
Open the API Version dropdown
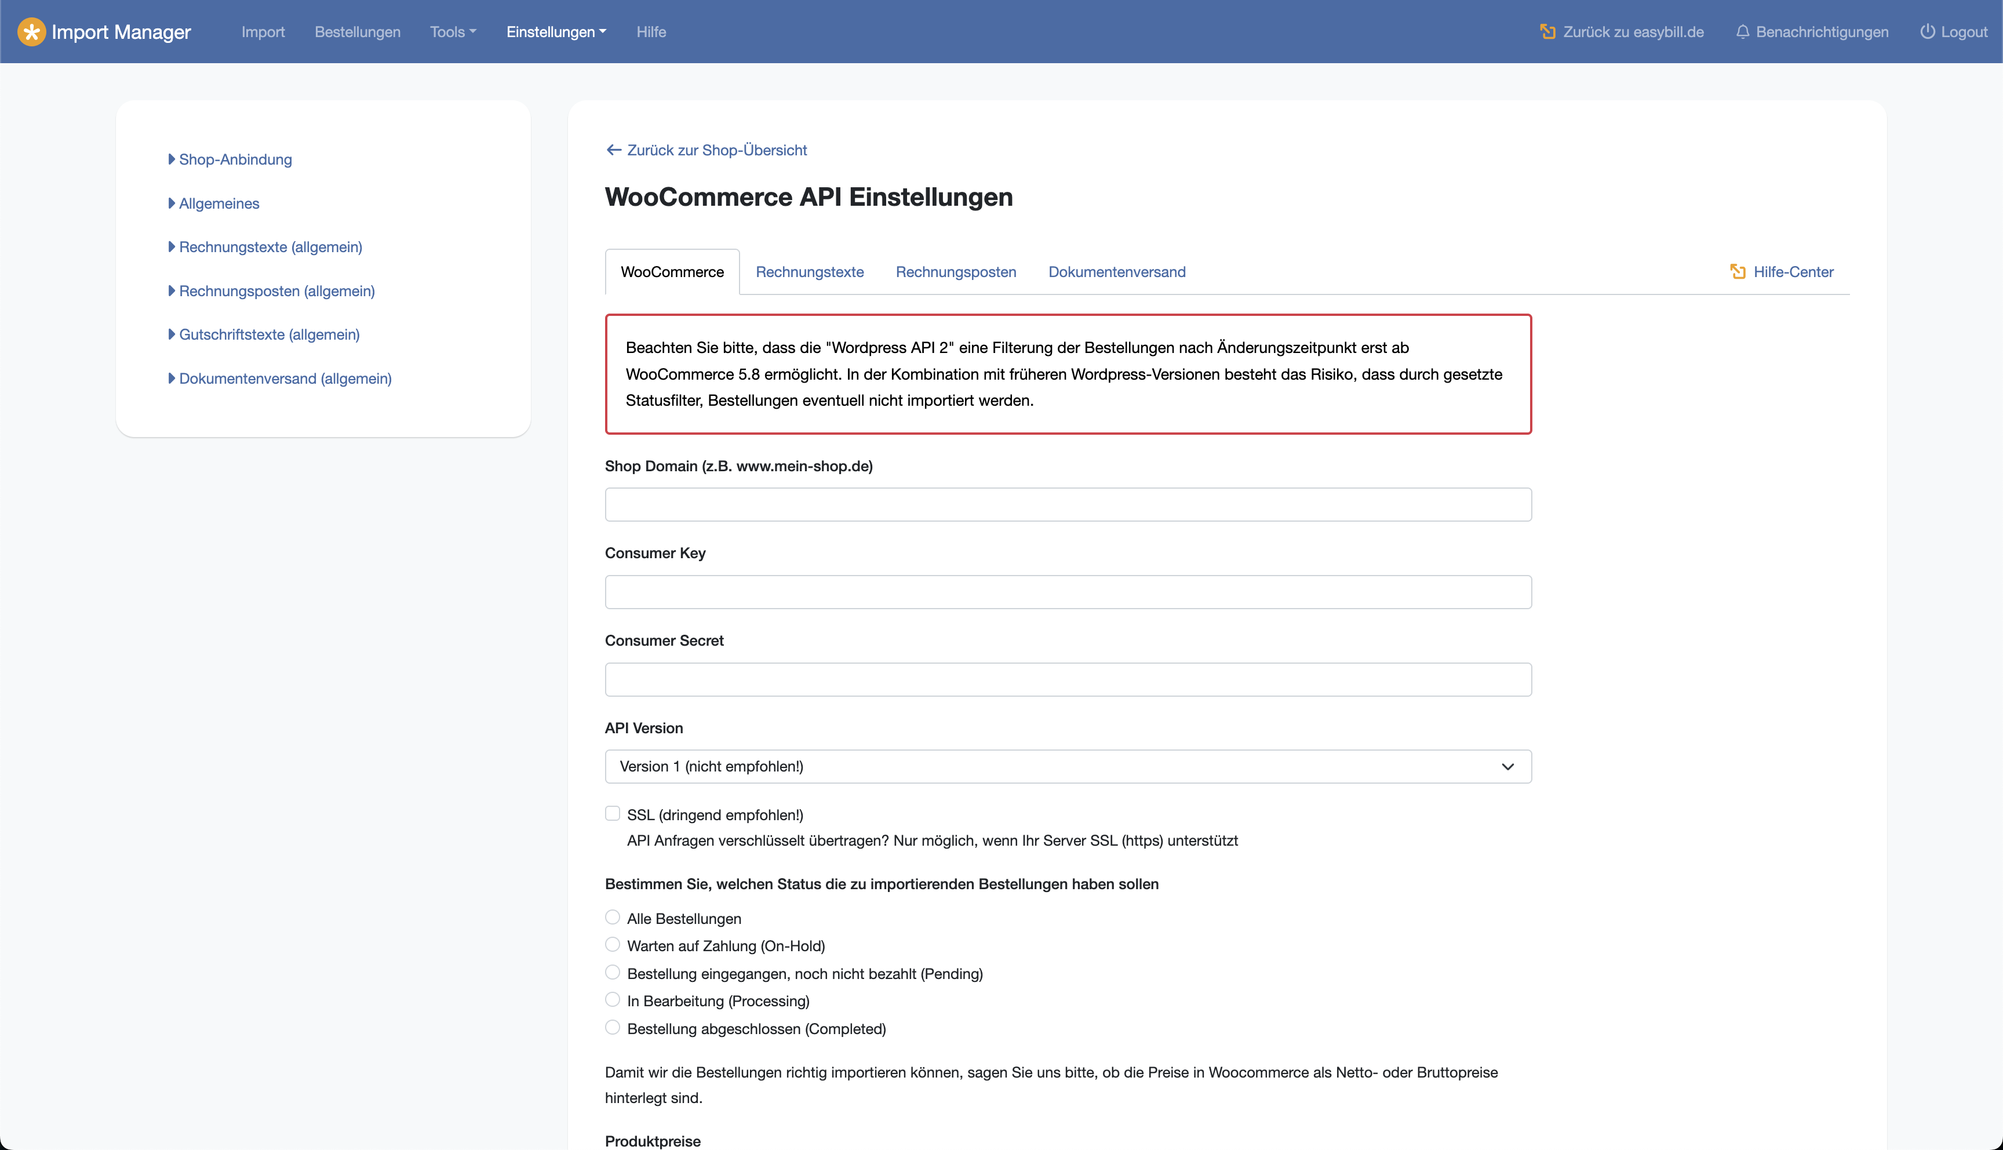[x=1068, y=766]
